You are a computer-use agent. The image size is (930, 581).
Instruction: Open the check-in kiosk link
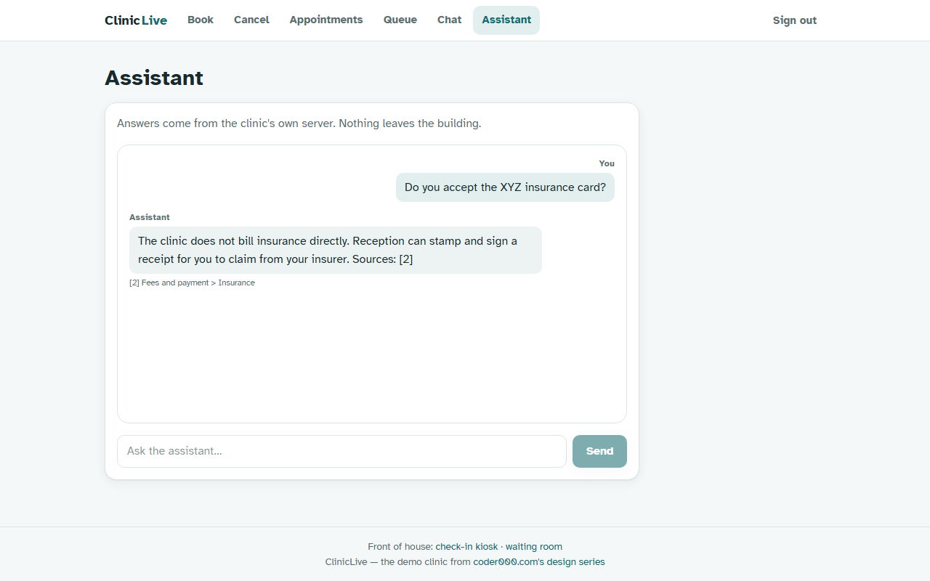[x=466, y=546]
